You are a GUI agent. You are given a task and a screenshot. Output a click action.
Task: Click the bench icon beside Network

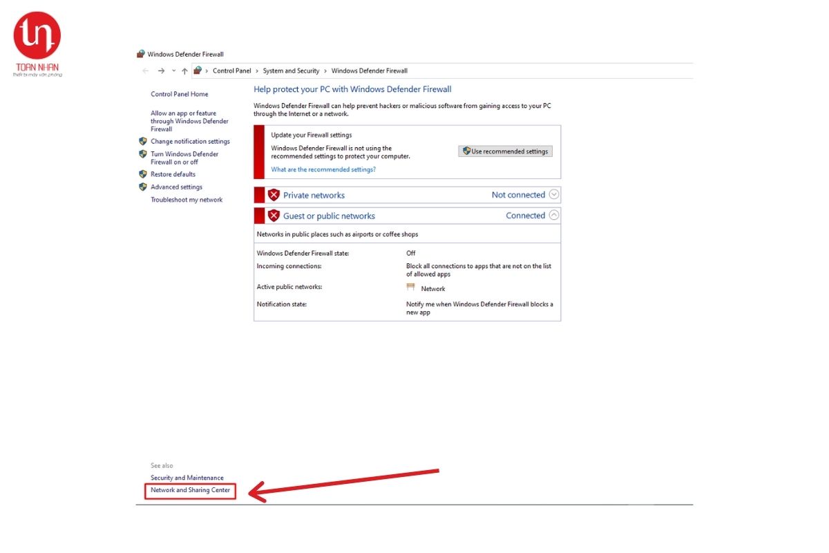click(411, 287)
